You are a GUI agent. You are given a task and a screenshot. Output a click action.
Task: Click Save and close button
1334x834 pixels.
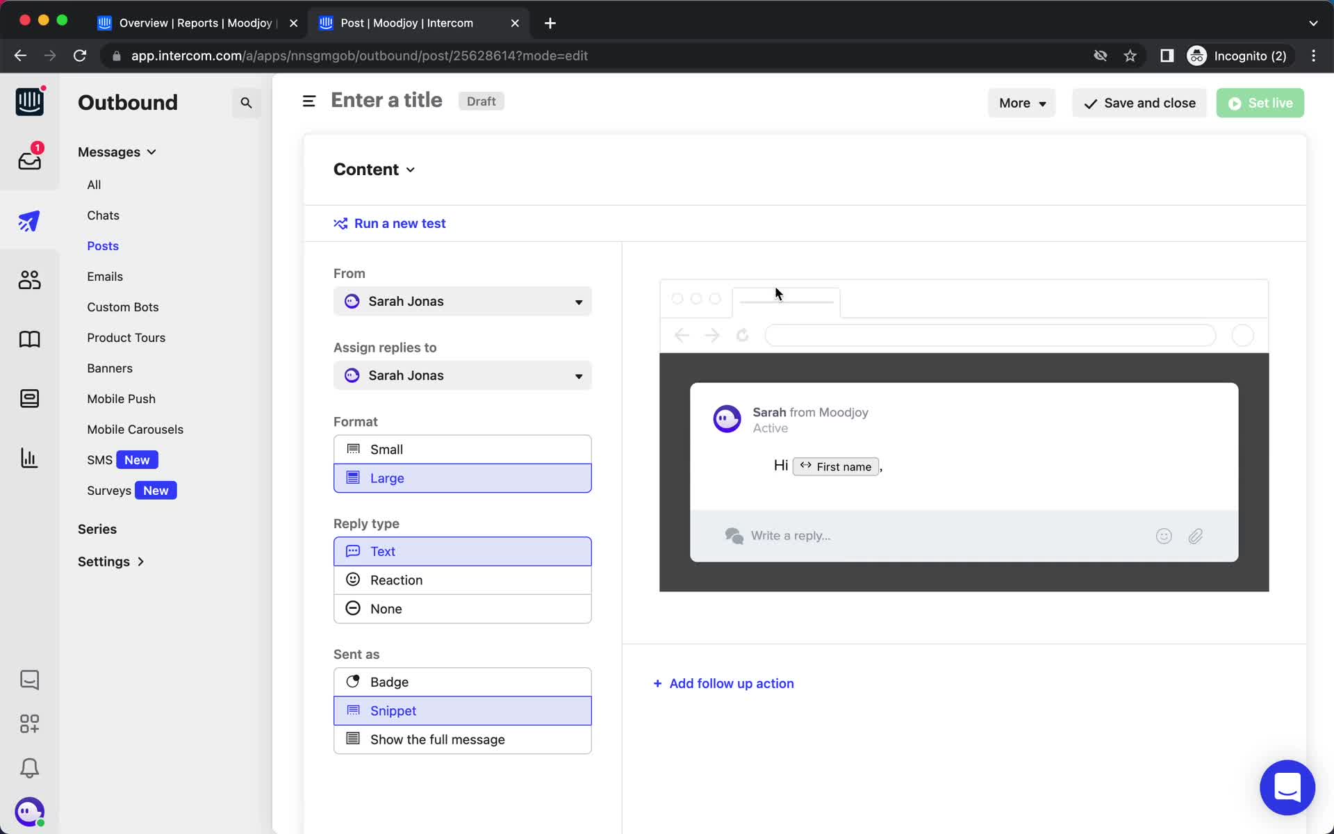pyautogui.click(x=1139, y=103)
